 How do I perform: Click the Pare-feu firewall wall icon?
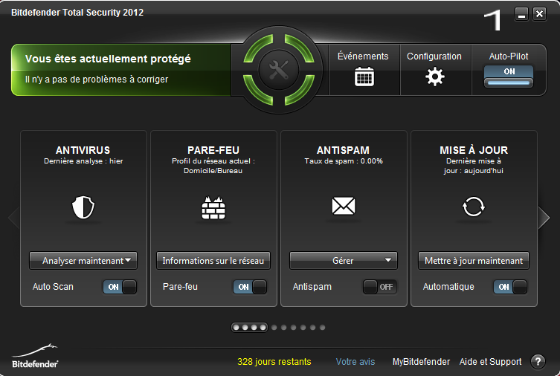213,207
